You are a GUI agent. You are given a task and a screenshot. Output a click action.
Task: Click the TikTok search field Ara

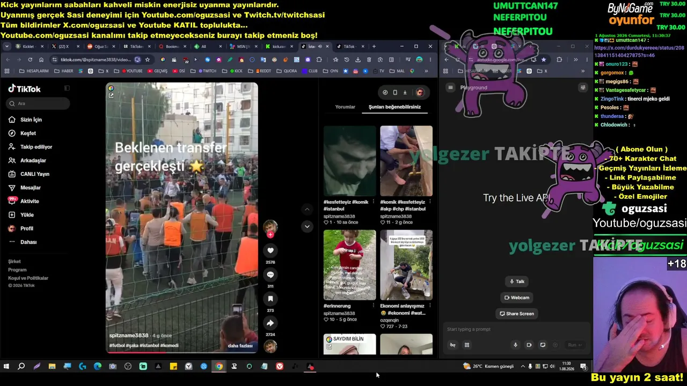click(x=38, y=103)
